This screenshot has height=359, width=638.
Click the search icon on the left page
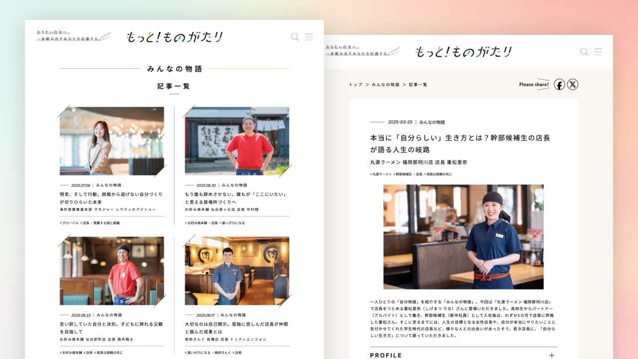[295, 37]
